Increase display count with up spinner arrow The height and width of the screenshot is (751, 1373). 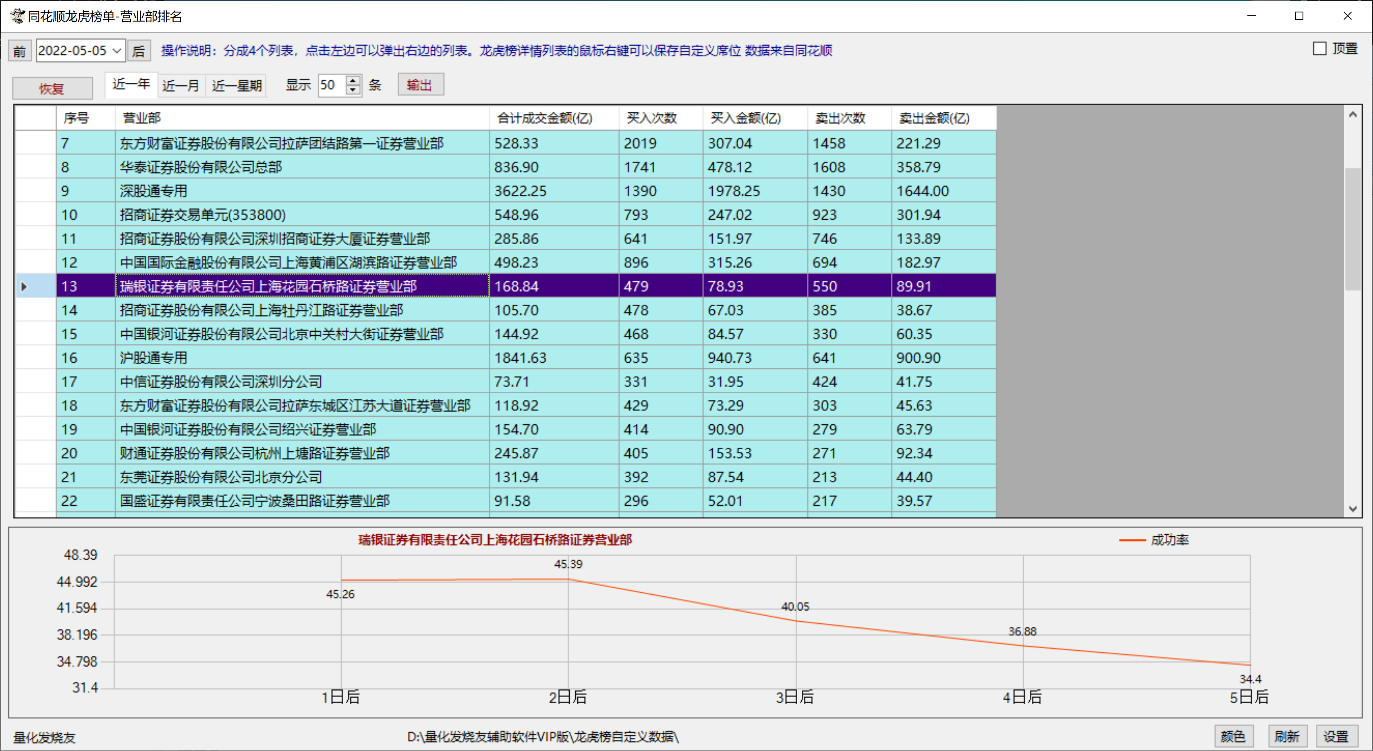coord(353,80)
